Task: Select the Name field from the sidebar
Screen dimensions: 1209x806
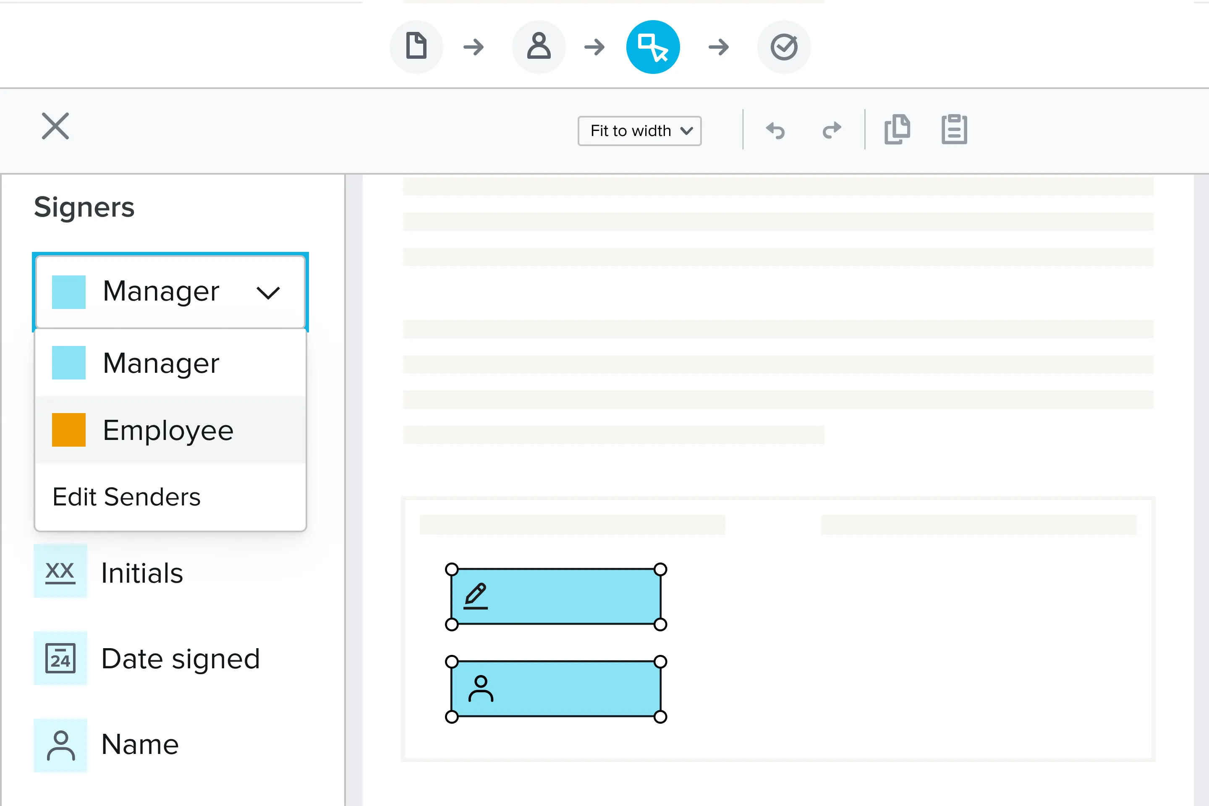Action: (x=139, y=744)
